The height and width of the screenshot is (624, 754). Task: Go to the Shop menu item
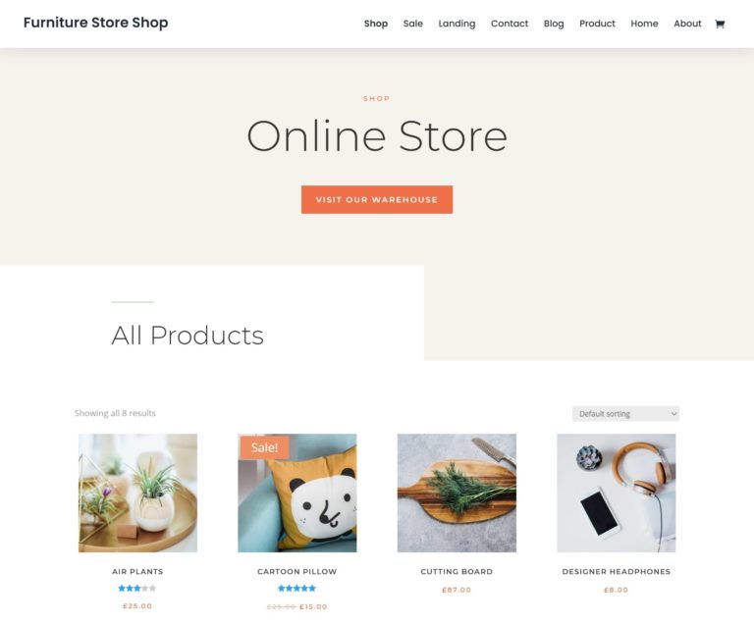pos(376,24)
